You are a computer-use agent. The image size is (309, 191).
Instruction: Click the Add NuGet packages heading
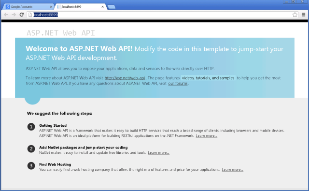coord(84,147)
